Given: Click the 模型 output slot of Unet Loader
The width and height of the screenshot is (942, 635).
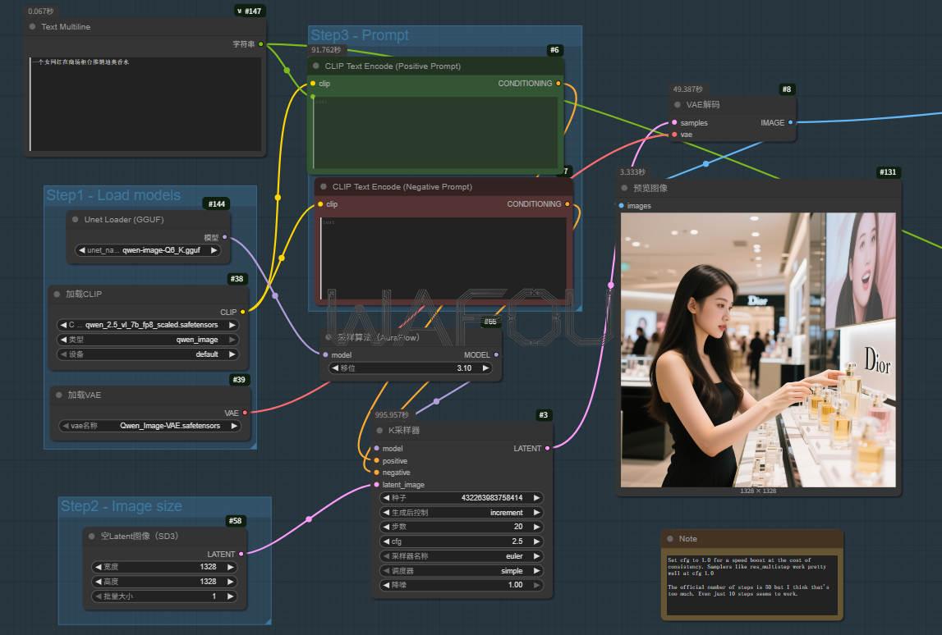Looking at the screenshot, I should [225, 237].
